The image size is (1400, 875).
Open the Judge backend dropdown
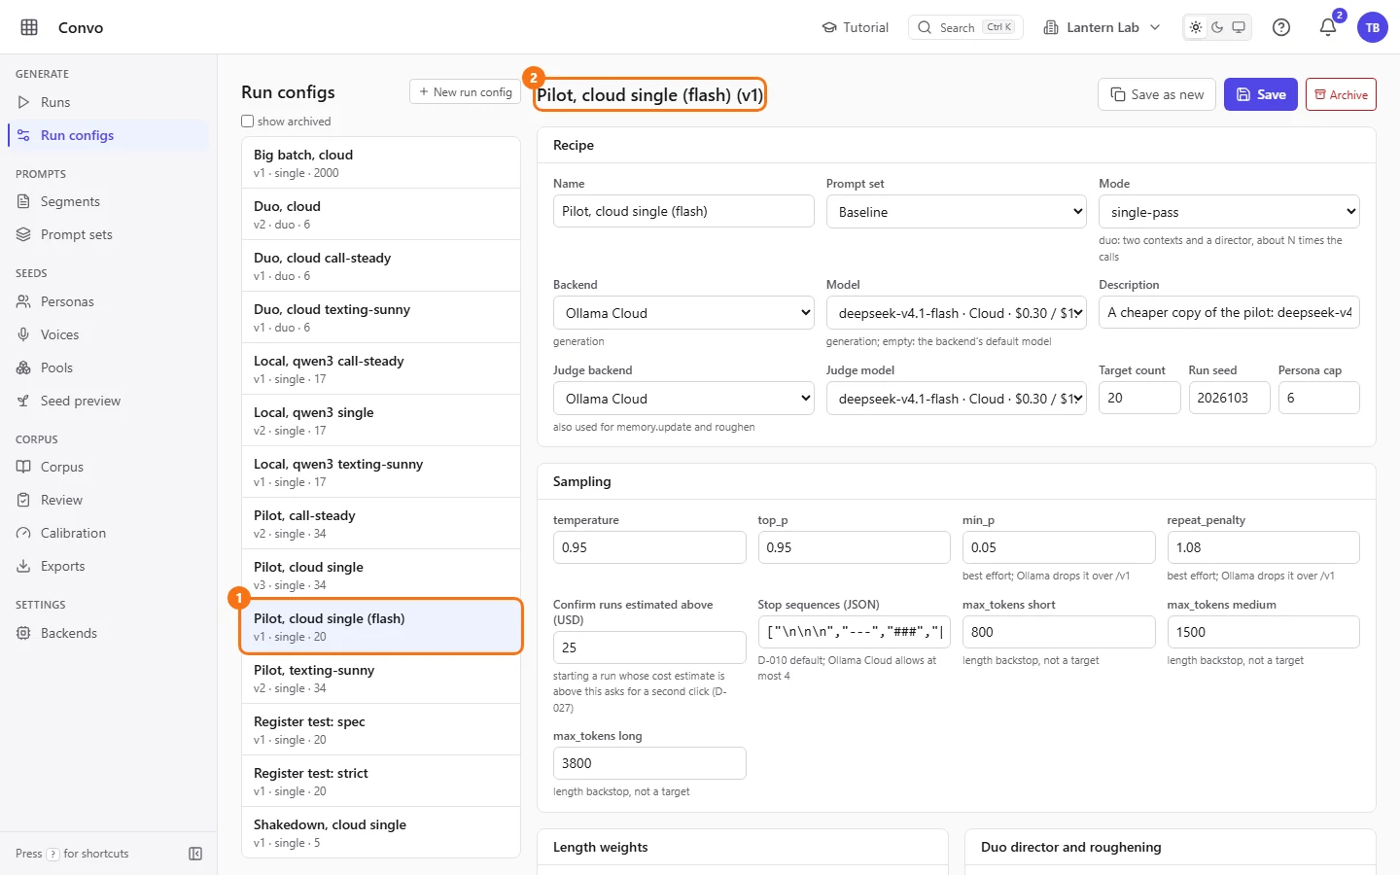tap(683, 399)
